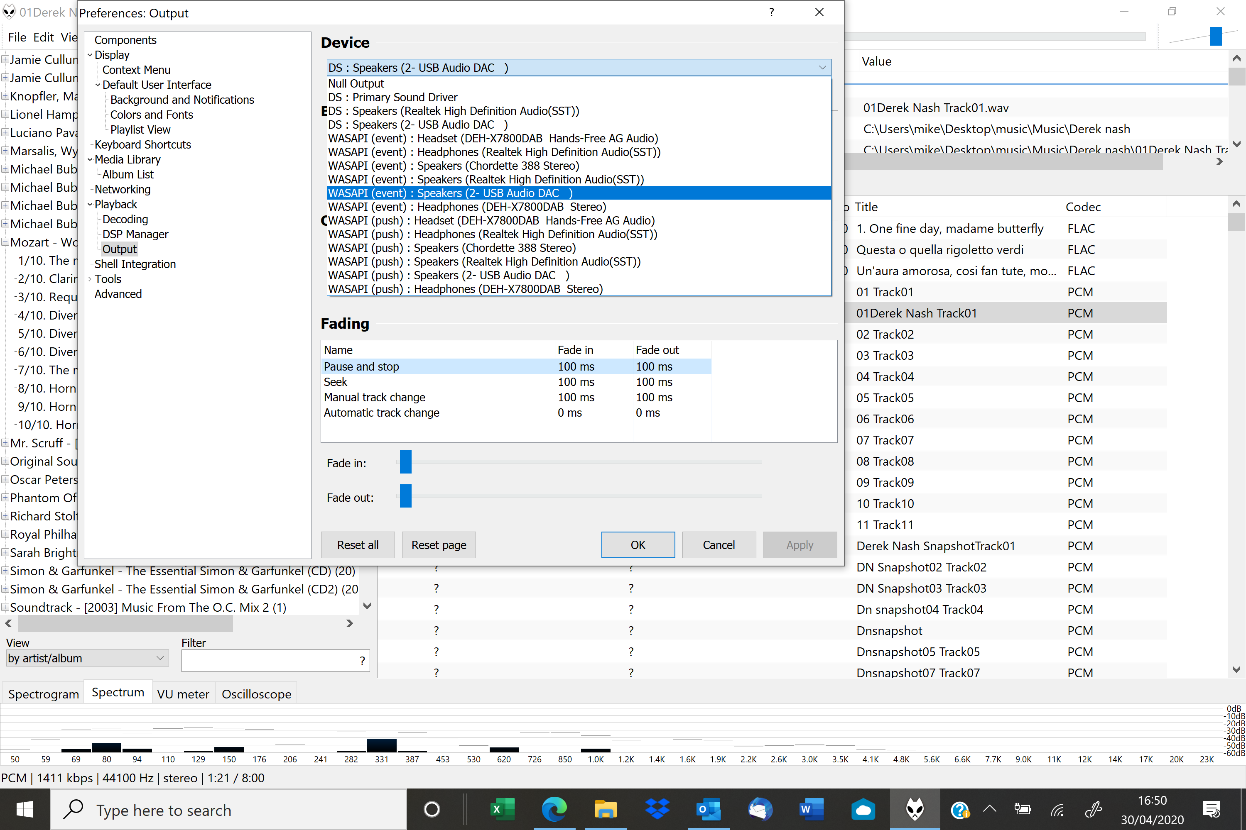Viewport: 1246px width, 830px height.
Task: Click the main window volume slider
Action: point(1216,36)
